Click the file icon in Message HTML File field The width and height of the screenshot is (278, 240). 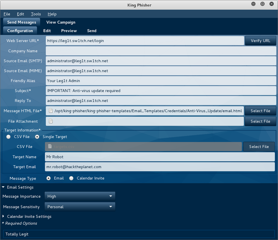click(51, 111)
